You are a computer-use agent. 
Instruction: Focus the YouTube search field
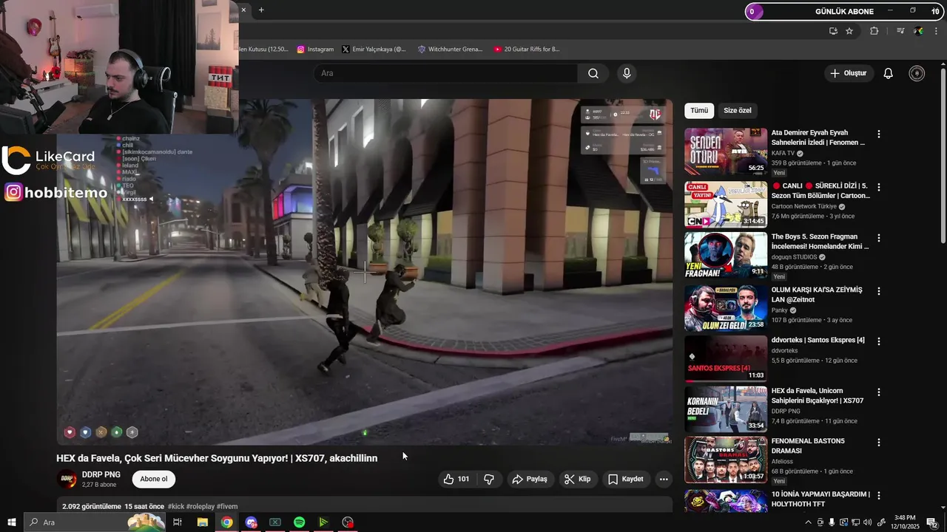(x=445, y=73)
